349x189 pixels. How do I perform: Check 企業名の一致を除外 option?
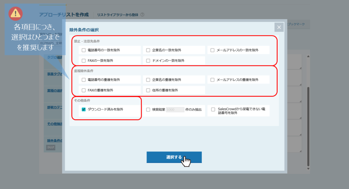click(x=148, y=50)
